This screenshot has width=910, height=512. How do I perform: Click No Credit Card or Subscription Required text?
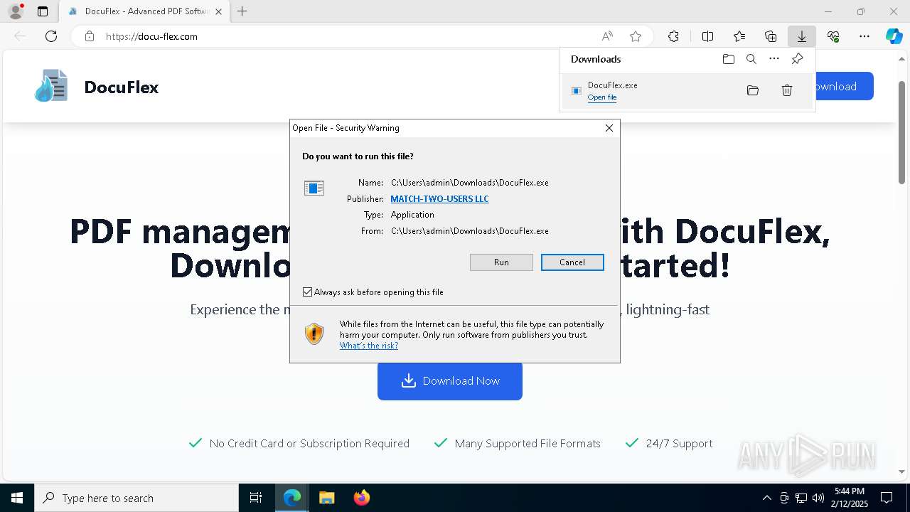pyautogui.click(x=309, y=444)
